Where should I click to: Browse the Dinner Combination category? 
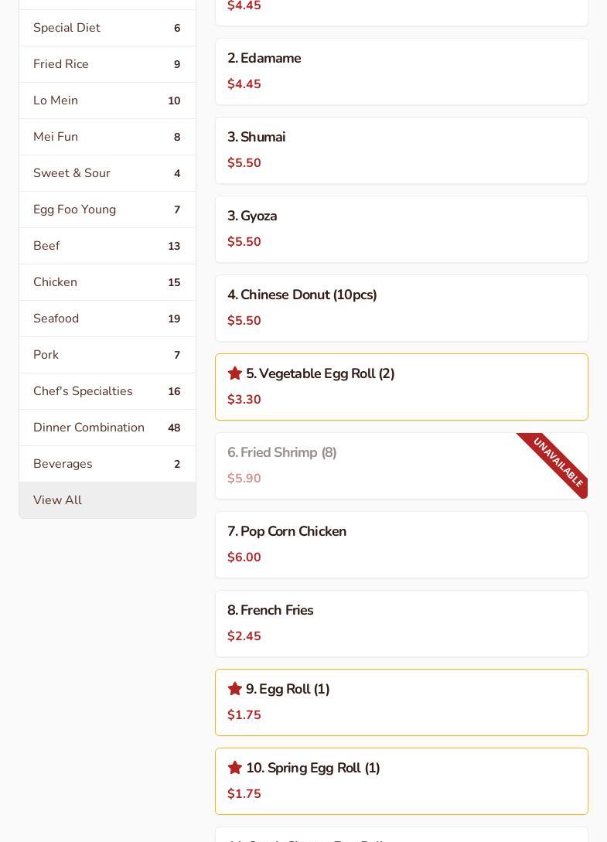pyautogui.click(x=107, y=428)
